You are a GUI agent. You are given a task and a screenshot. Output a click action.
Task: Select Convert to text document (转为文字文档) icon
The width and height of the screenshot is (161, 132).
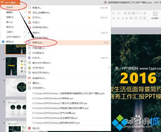[x=29, y=73]
